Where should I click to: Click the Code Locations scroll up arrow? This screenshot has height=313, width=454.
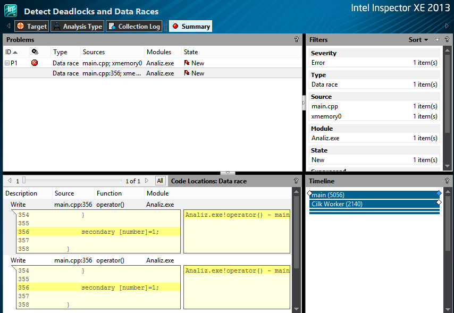[296, 191]
